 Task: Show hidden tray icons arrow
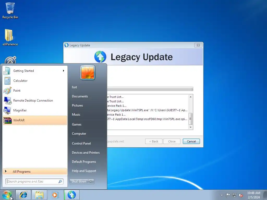(222, 195)
